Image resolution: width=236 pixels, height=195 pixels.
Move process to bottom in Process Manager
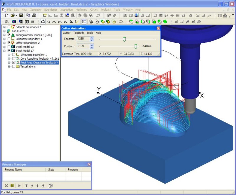click(x=43, y=186)
